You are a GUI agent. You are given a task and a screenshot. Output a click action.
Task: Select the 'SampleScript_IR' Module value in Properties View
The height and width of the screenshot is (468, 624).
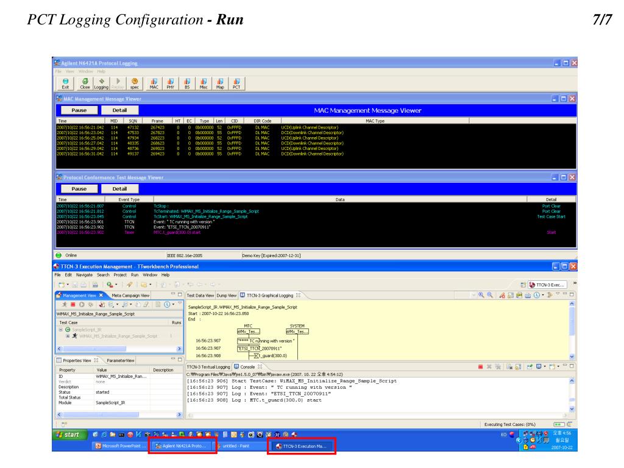(x=110, y=402)
